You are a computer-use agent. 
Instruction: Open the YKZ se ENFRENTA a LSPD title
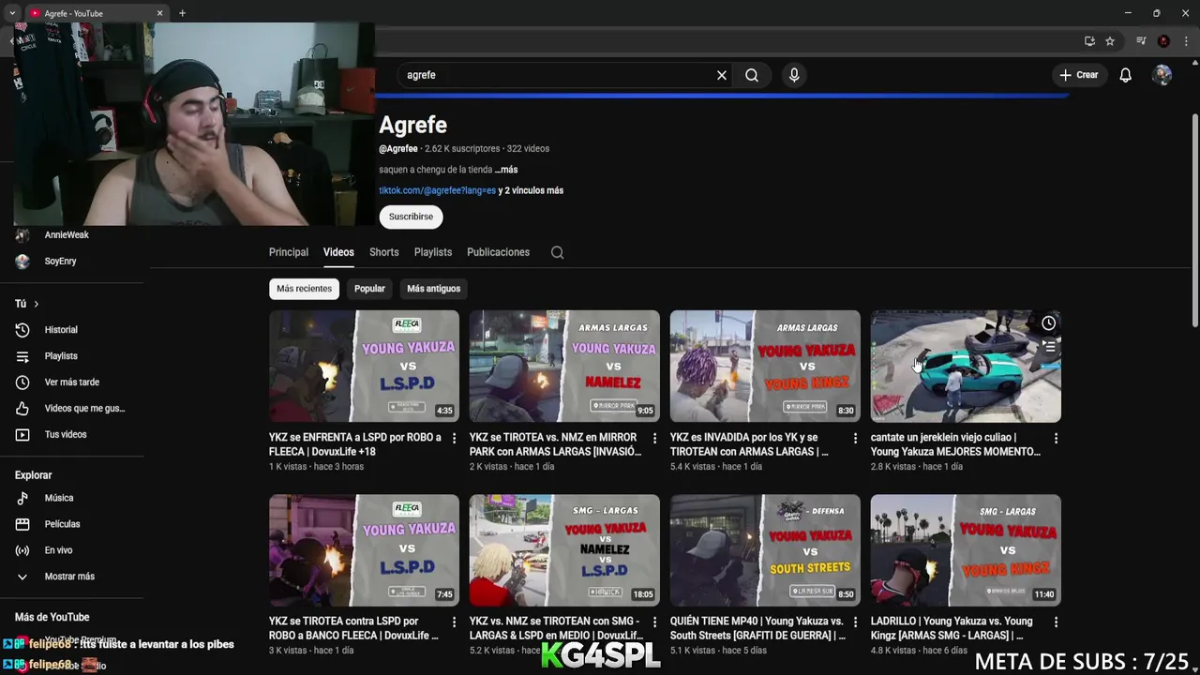point(355,444)
